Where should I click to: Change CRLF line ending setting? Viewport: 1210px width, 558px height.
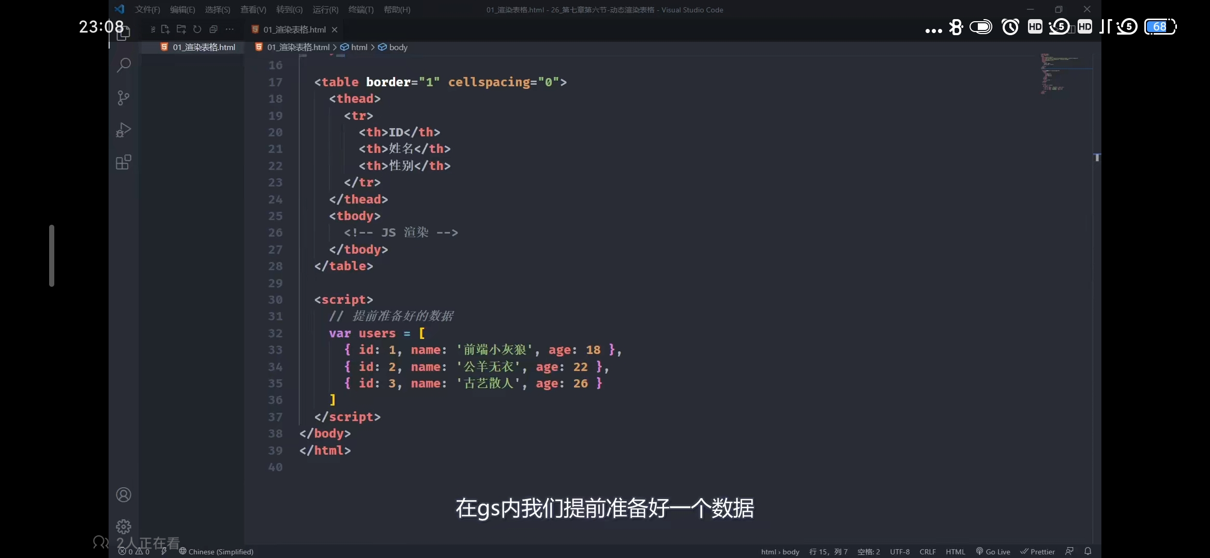928,552
